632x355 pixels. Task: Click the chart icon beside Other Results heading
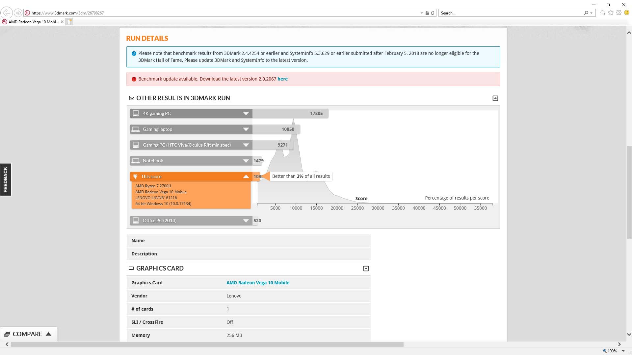pyautogui.click(x=132, y=98)
